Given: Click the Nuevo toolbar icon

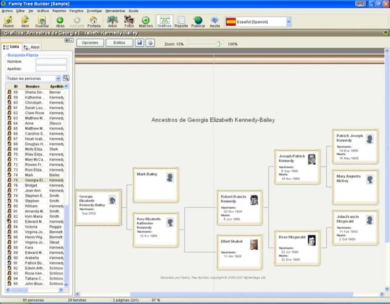Looking at the screenshot, I should click(8, 22).
